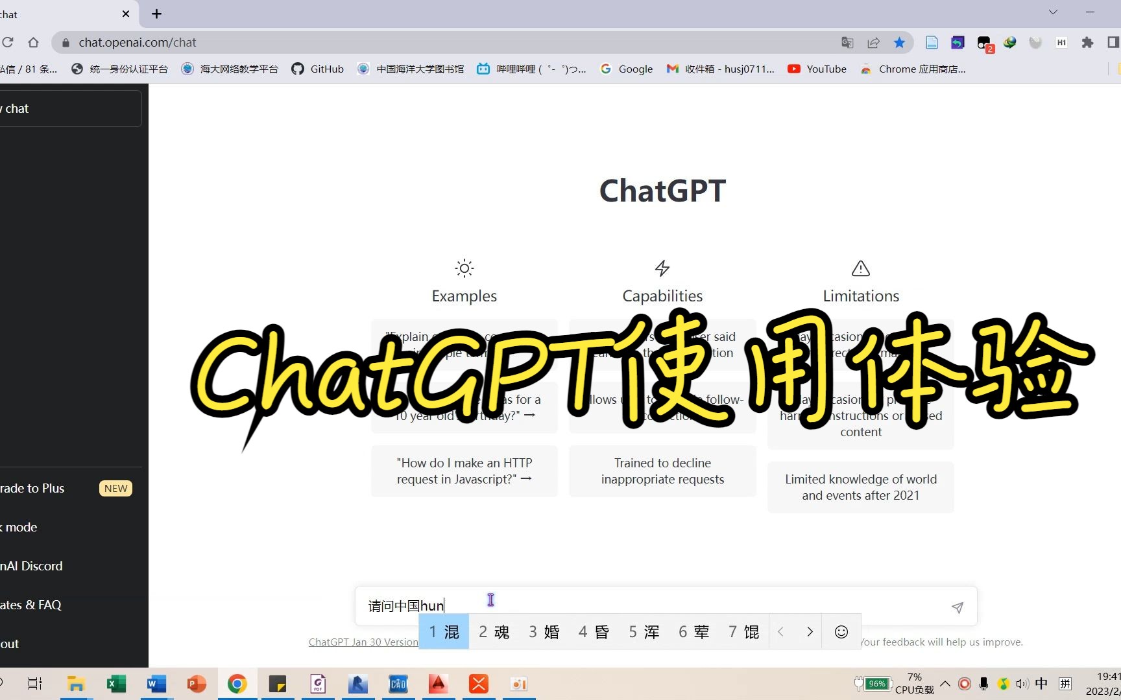Open the Revit icon in the taskbar
Image resolution: width=1121 pixels, height=700 pixels.
pyautogui.click(x=357, y=684)
